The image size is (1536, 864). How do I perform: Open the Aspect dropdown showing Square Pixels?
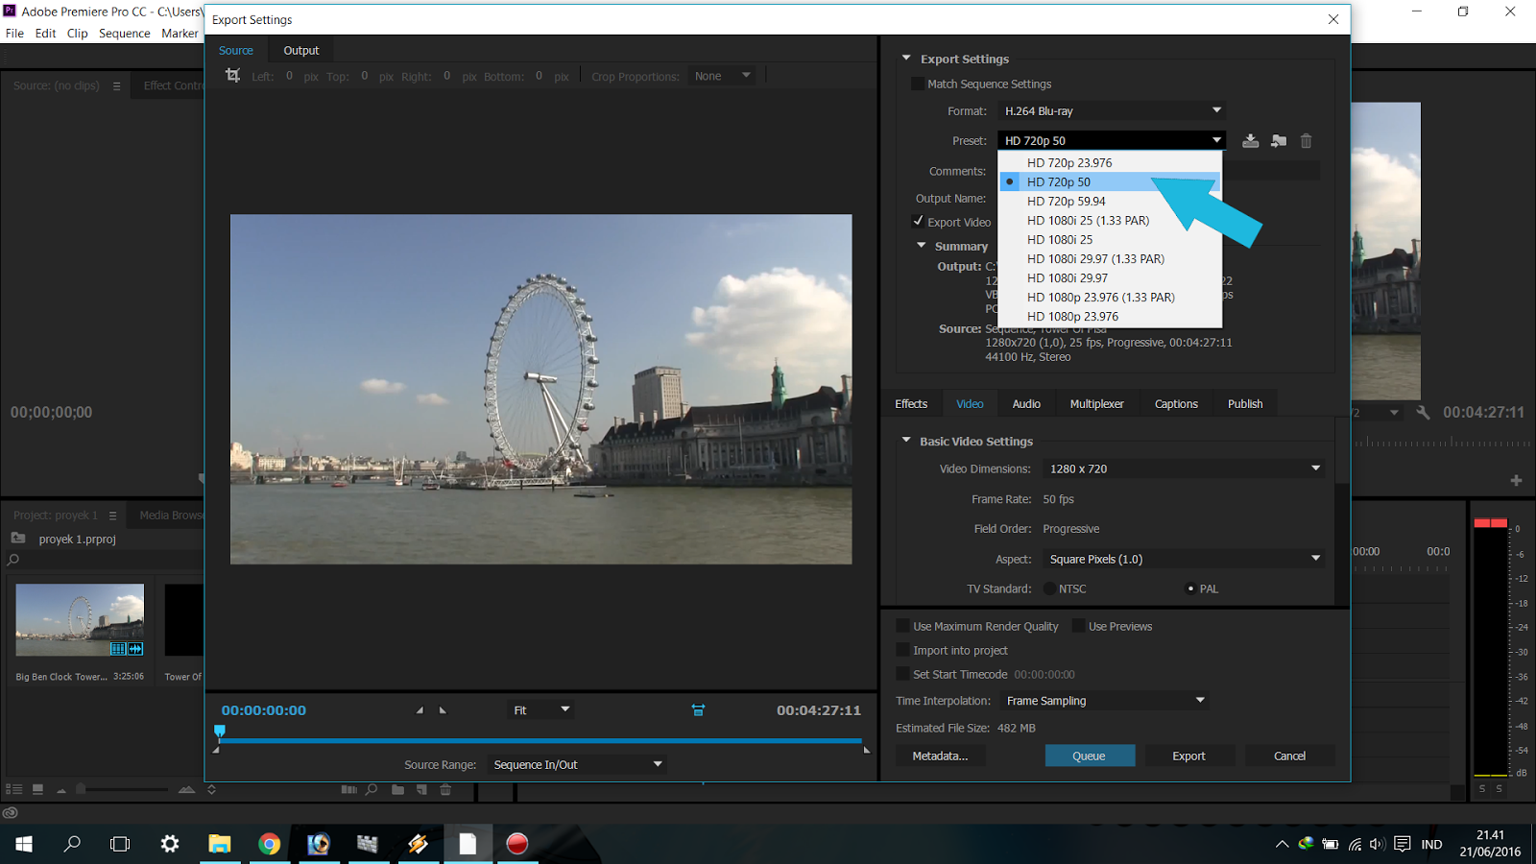coord(1184,559)
